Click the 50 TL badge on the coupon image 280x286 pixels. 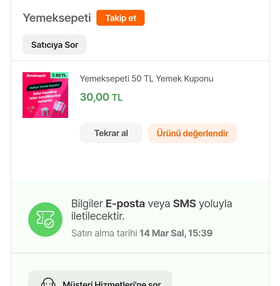[x=59, y=75]
